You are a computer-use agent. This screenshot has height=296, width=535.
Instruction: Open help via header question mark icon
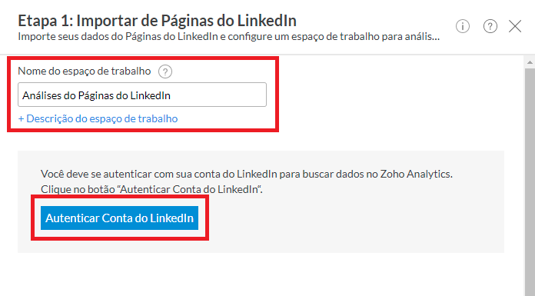[x=490, y=26]
